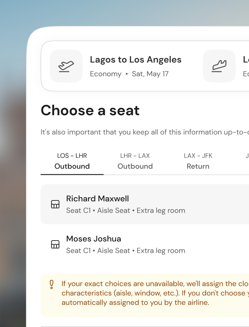
Task: Click the seat icon beside Moses Joshua
Action: tap(55, 244)
